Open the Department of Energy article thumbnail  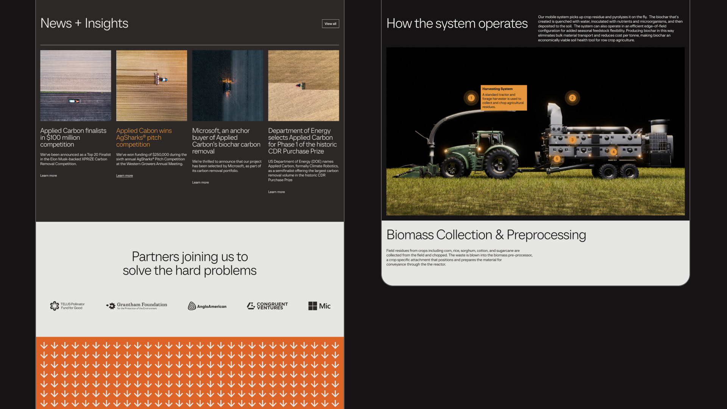click(304, 86)
